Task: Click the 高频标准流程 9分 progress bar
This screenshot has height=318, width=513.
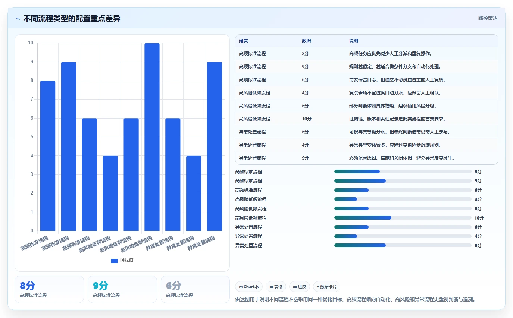Action: 403,181
